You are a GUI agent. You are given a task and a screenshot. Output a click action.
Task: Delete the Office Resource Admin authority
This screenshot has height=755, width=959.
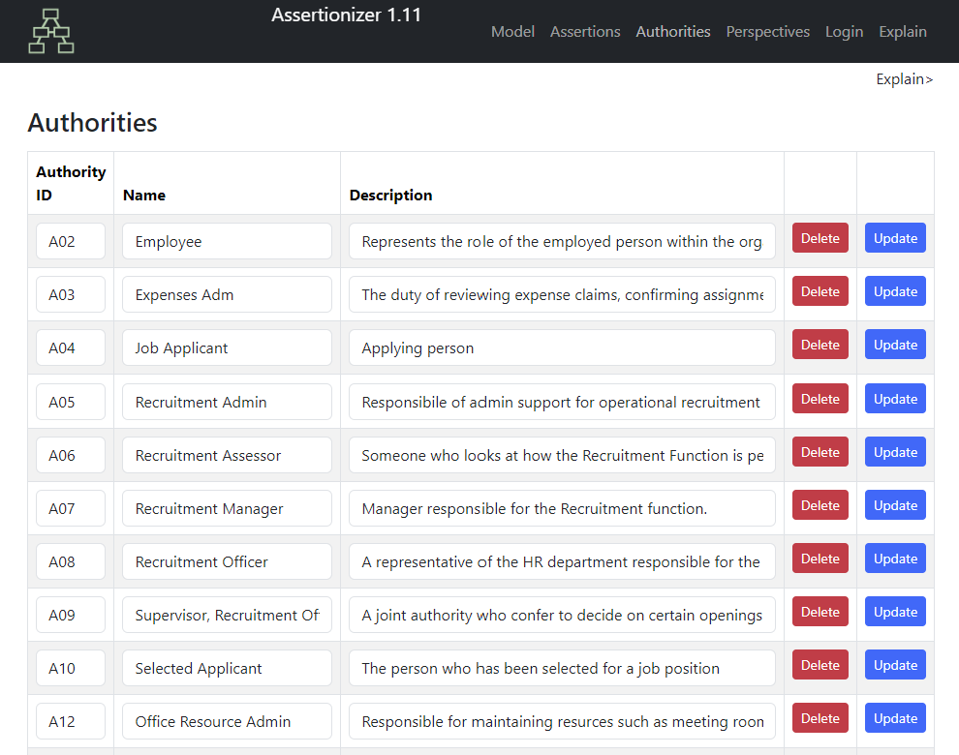(820, 717)
